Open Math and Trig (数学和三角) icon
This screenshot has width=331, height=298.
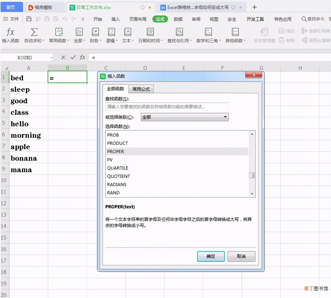208,32
